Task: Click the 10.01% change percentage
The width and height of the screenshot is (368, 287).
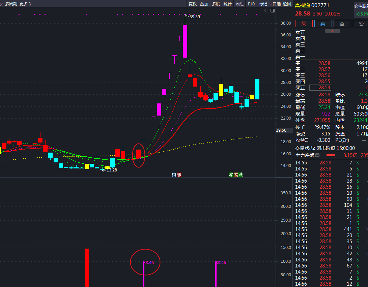Action: (333, 14)
